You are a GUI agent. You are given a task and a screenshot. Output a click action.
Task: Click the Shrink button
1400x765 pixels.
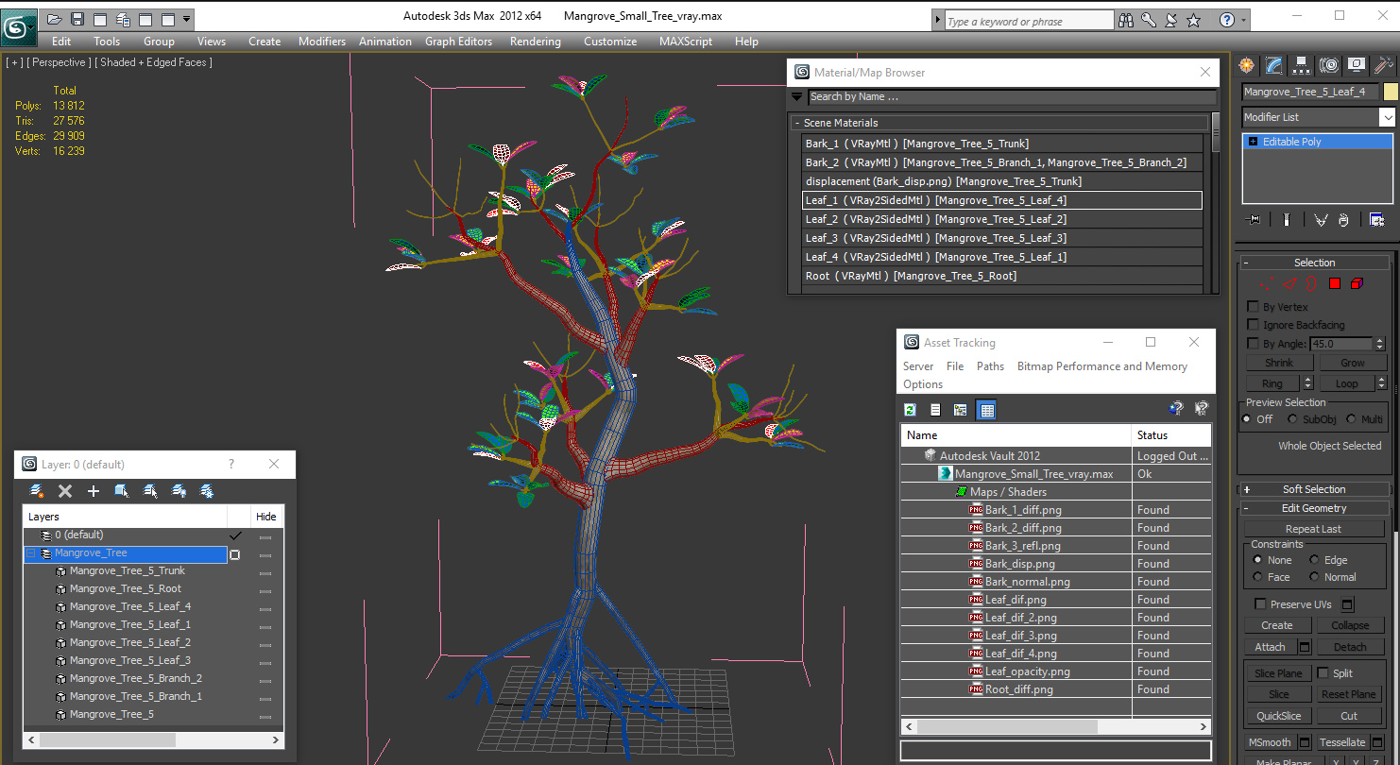pos(1279,363)
